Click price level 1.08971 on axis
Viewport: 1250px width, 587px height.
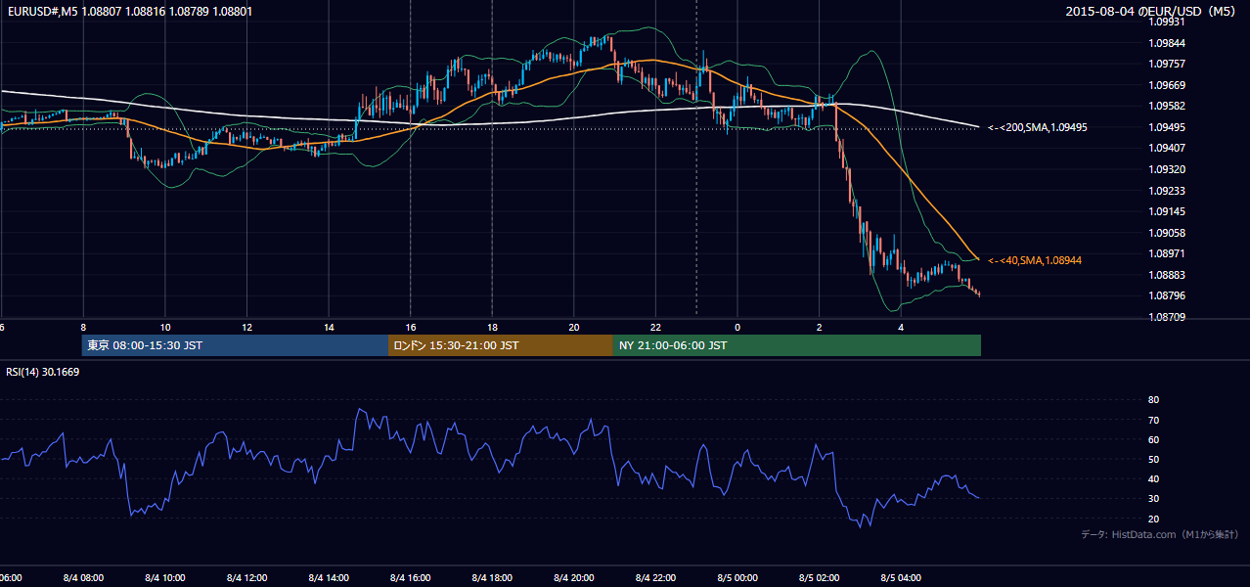tap(1168, 253)
